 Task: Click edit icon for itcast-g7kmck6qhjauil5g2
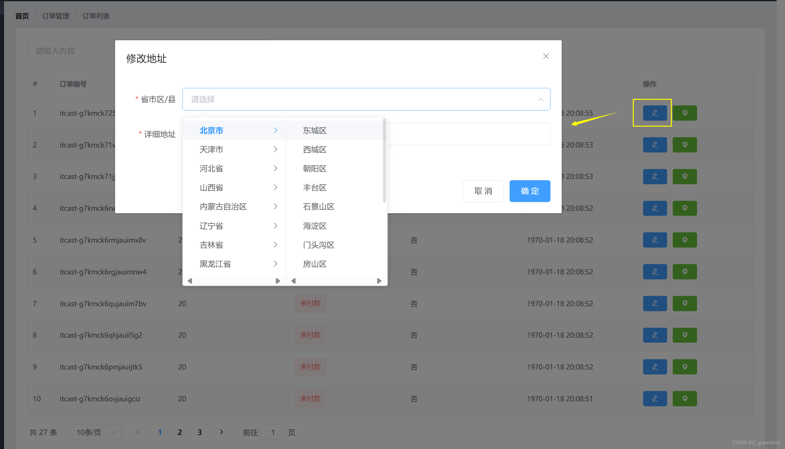point(655,335)
